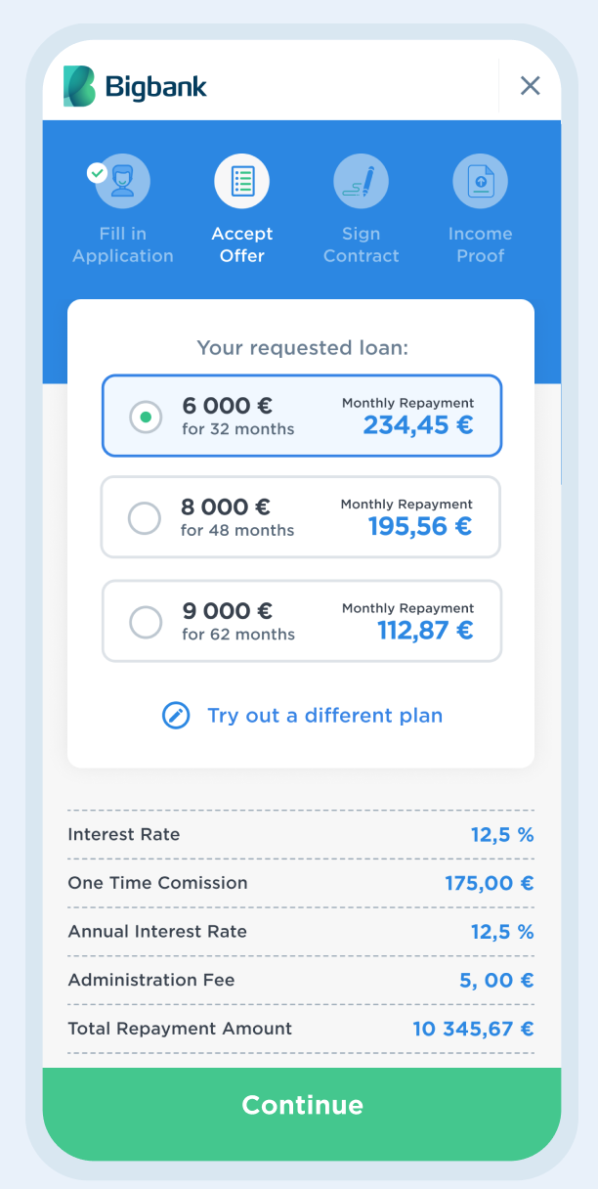Click the Total Repayment Amount row

coord(301,1029)
